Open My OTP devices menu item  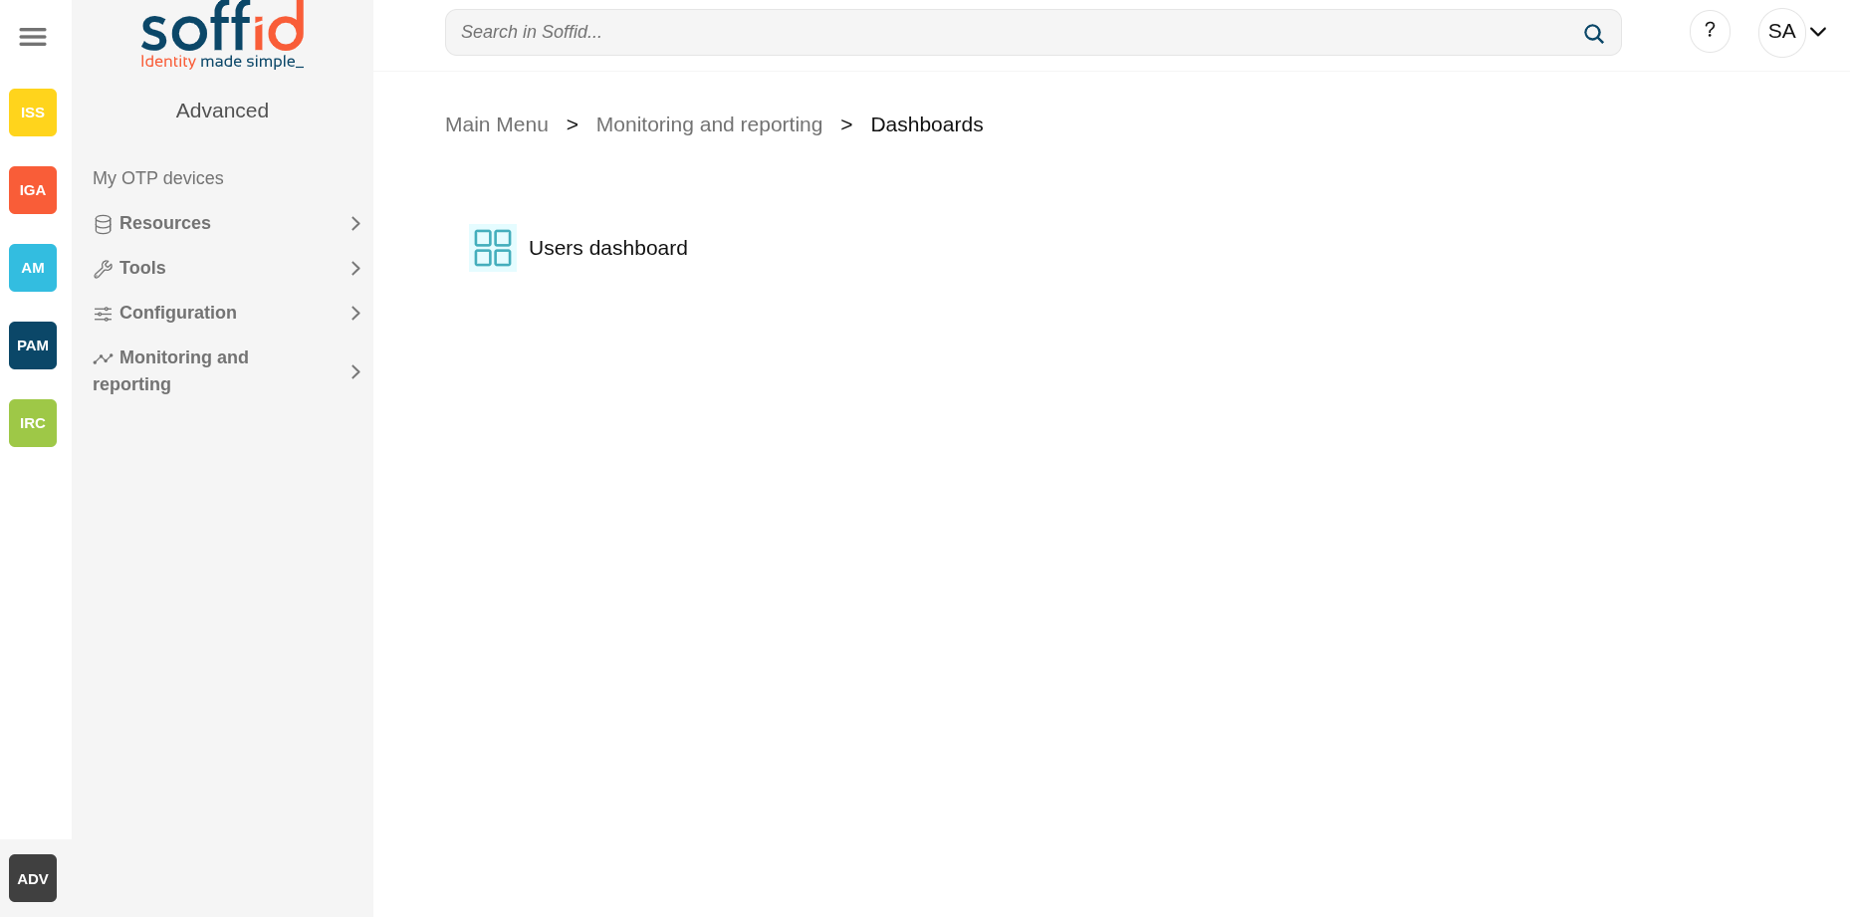pyautogui.click(x=158, y=178)
